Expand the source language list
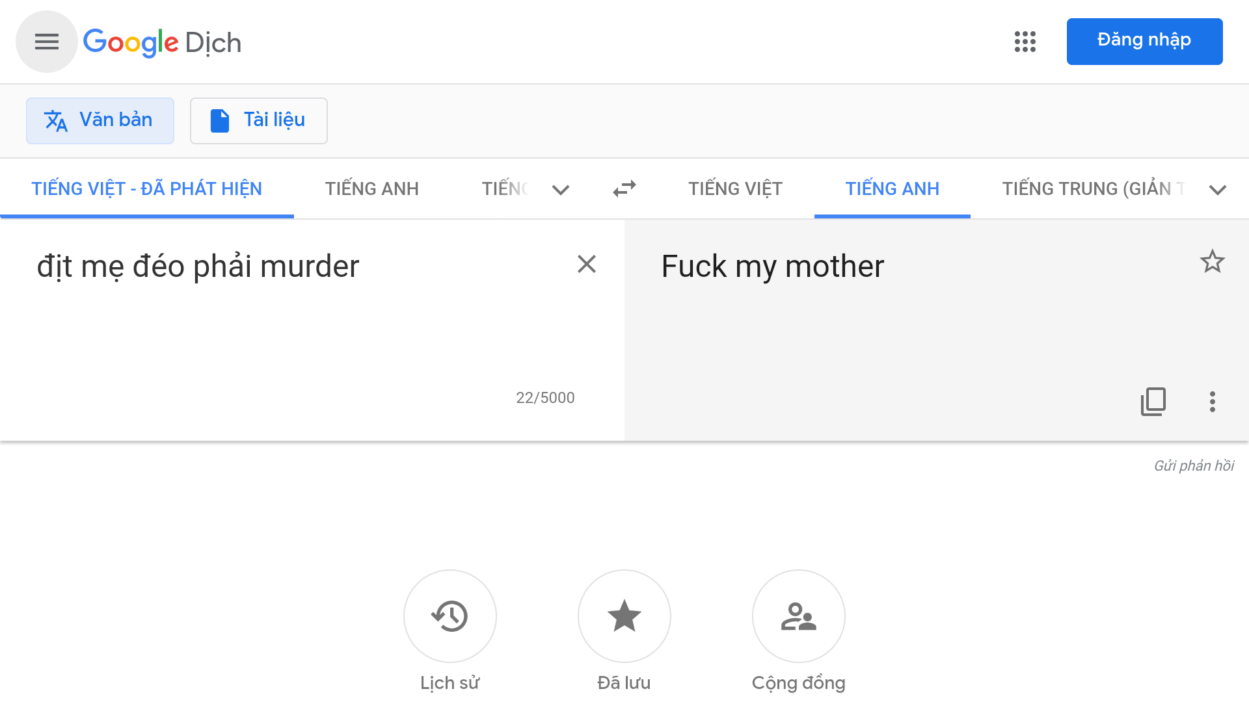The height and width of the screenshot is (702, 1249). pyautogui.click(x=561, y=190)
